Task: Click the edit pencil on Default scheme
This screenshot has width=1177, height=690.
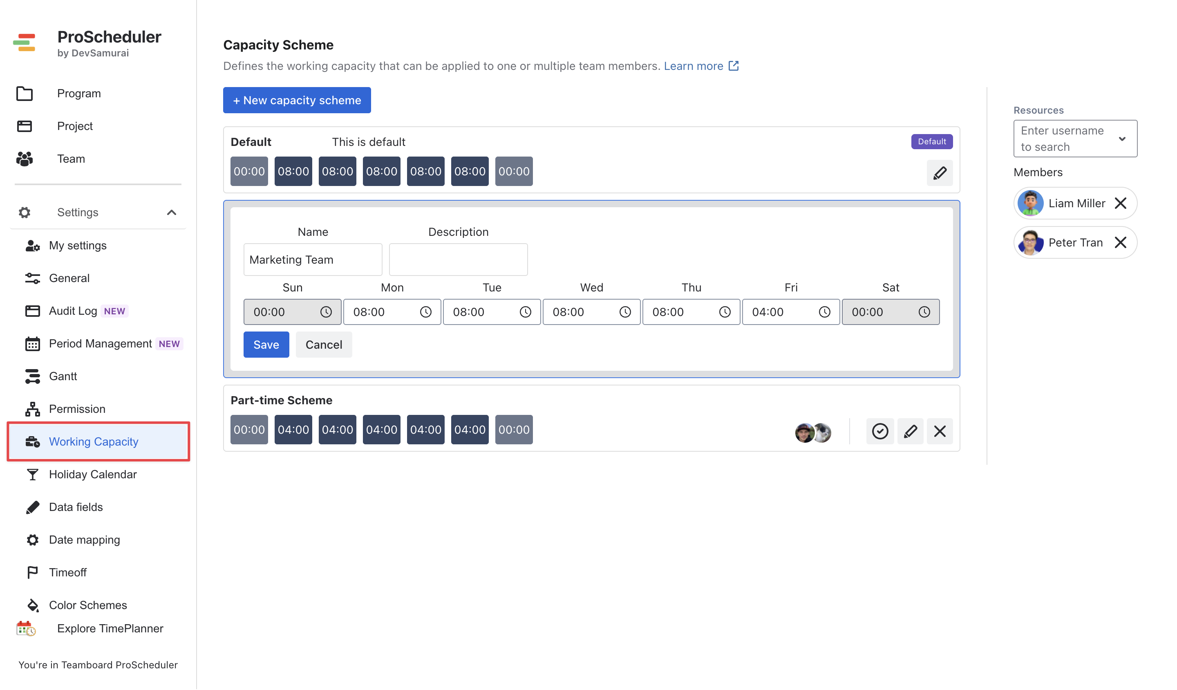Action: [x=940, y=173]
